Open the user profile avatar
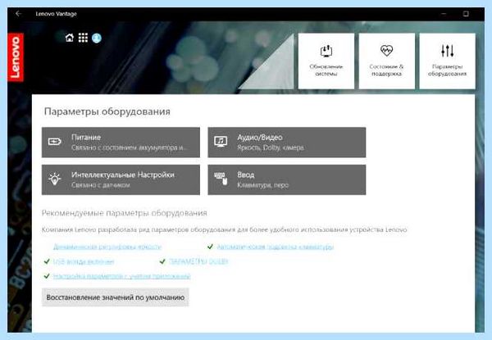Image resolution: width=492 pixels, height=340 pixels. click(x=97, y=39)
